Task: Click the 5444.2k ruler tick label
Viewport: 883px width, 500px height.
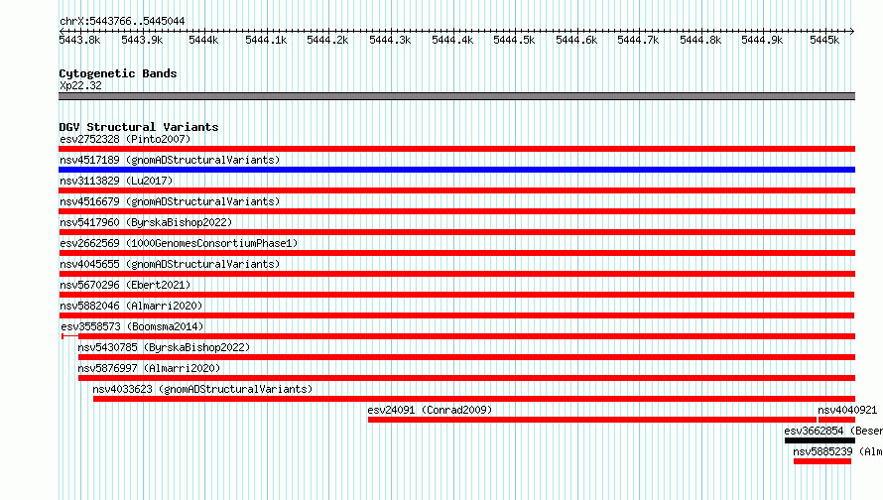Action: point(327,40)
